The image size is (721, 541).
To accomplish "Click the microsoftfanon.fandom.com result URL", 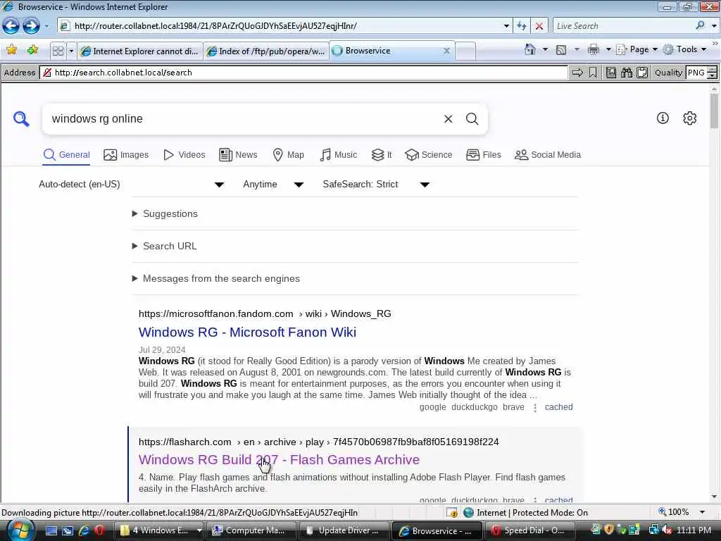I will pos(265,313).
